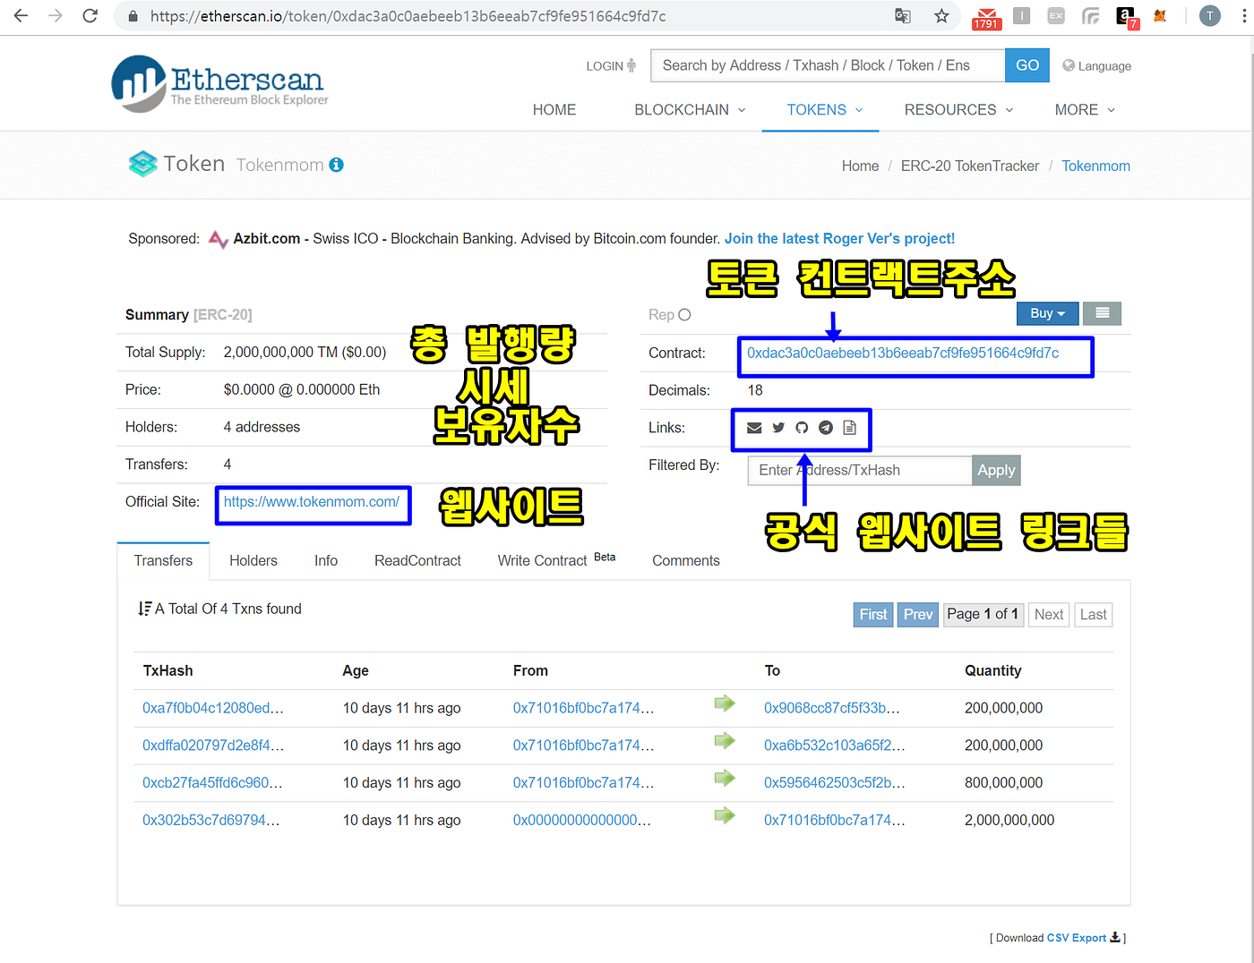Click the First pagination button
Screen dimensions: 1254x963
[x=873, y=614]
